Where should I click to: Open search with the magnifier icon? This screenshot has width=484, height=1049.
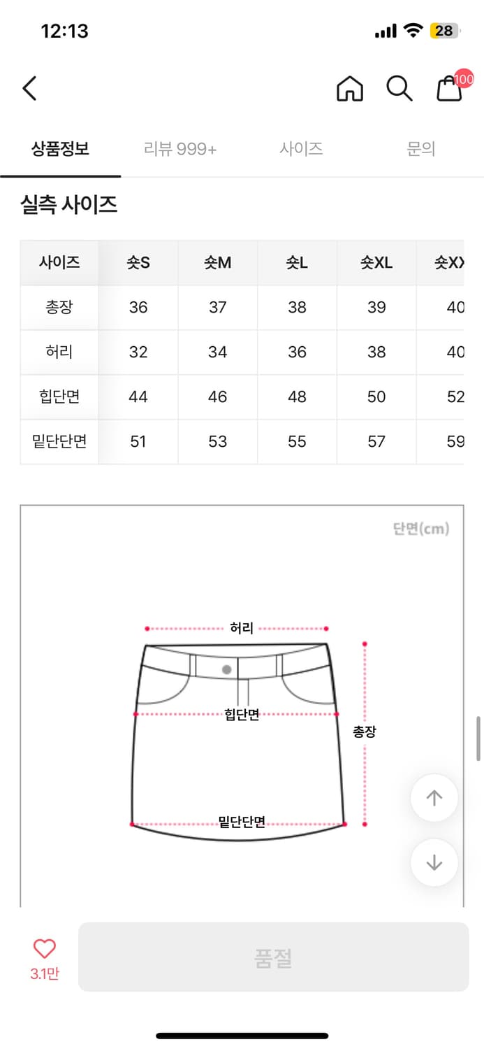tap(399, 90)
